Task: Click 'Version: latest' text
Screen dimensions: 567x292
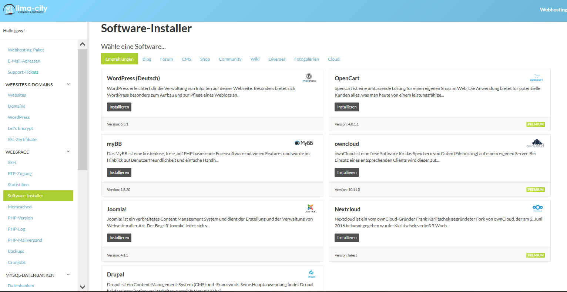Action: click(346, 255)
